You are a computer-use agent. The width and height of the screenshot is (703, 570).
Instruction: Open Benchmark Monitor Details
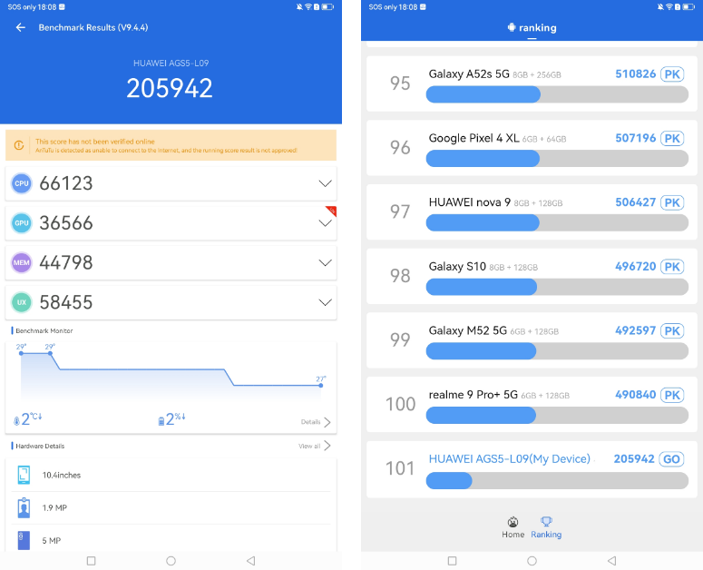pyautogui.click(x=316, y=422)
